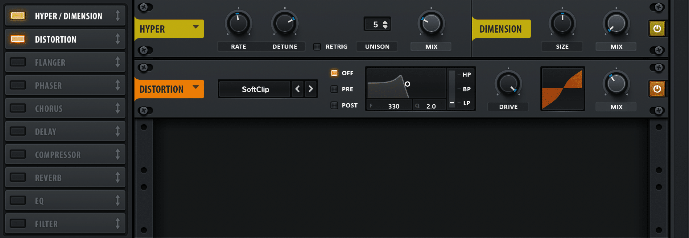Viewport: 689px width, 238px height.
Task: Click reorder arrows on Filter row
Action: (118, 224)
